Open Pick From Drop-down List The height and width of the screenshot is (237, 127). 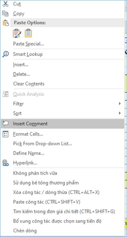coord(43,144)
